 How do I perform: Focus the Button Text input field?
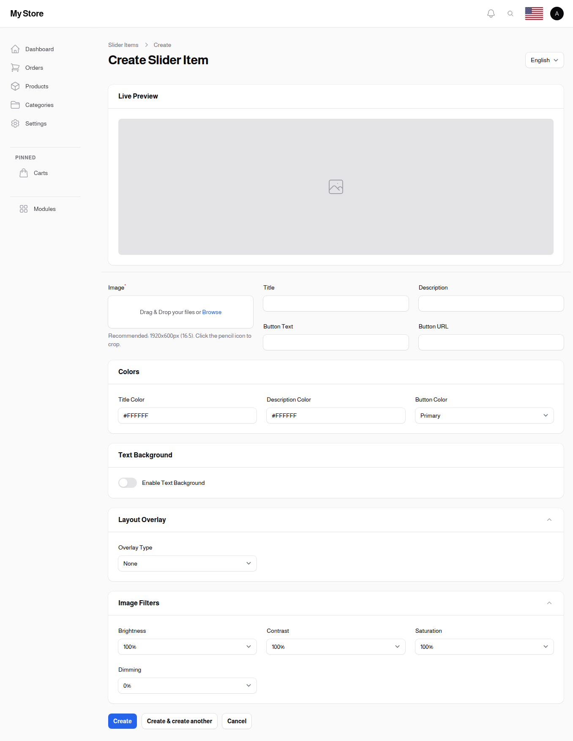(336, 342)
